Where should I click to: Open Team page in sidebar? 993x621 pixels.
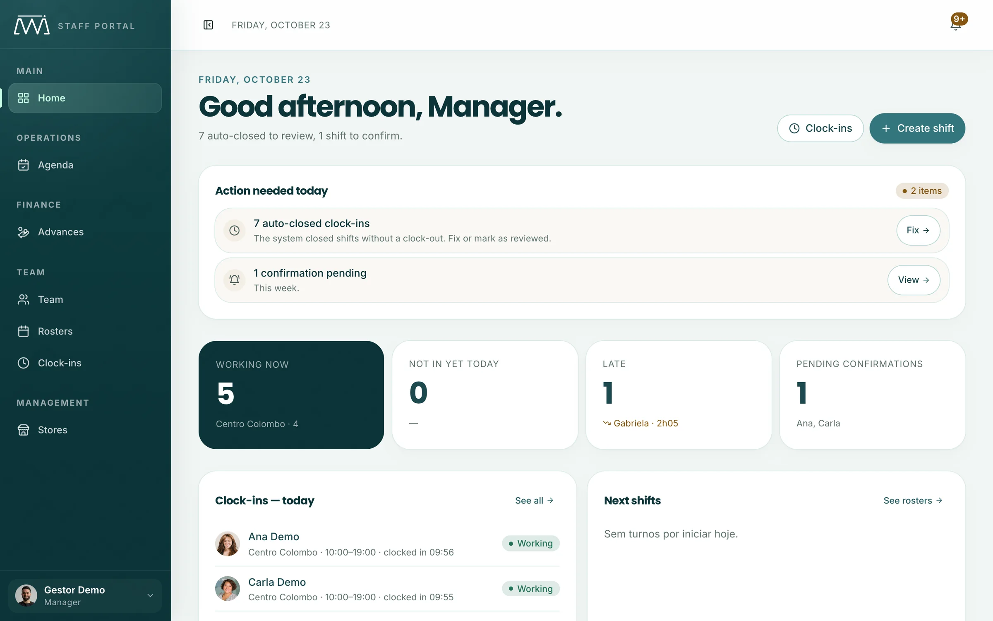click(x=85, y=299)
